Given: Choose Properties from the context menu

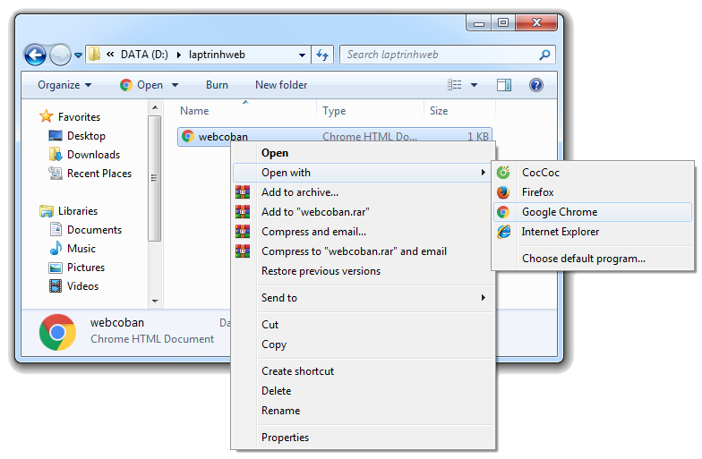Looking at the screenshot, I should (x=285, y=438).
